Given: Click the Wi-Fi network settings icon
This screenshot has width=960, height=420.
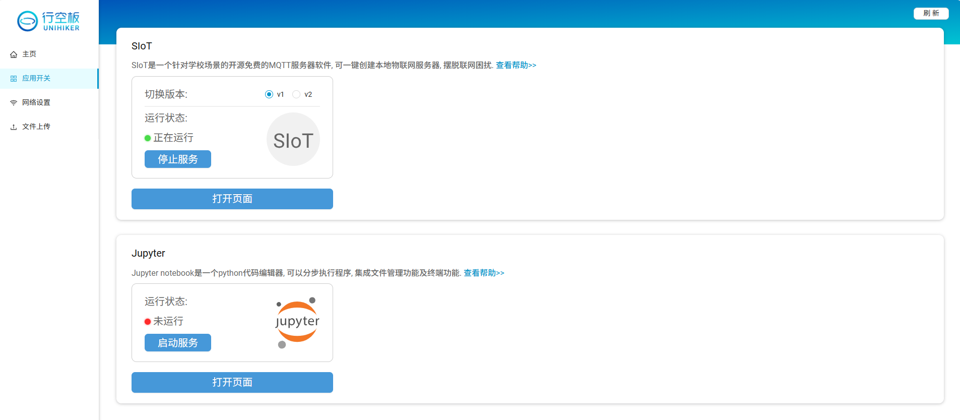Looking at the screenshot, I should point(14,103).
